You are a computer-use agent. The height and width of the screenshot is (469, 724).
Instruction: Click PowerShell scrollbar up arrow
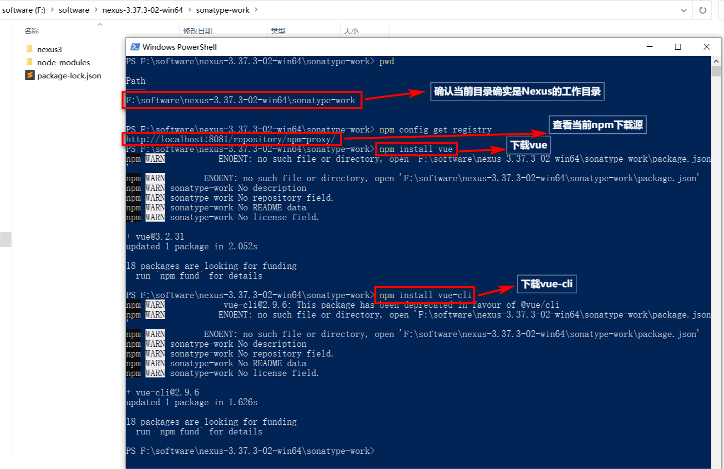716,61
